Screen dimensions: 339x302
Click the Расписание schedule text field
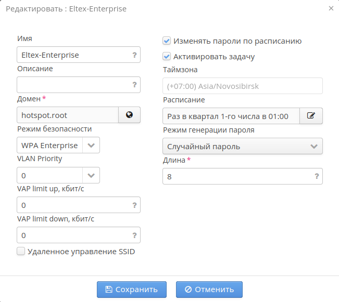[231, 116]
